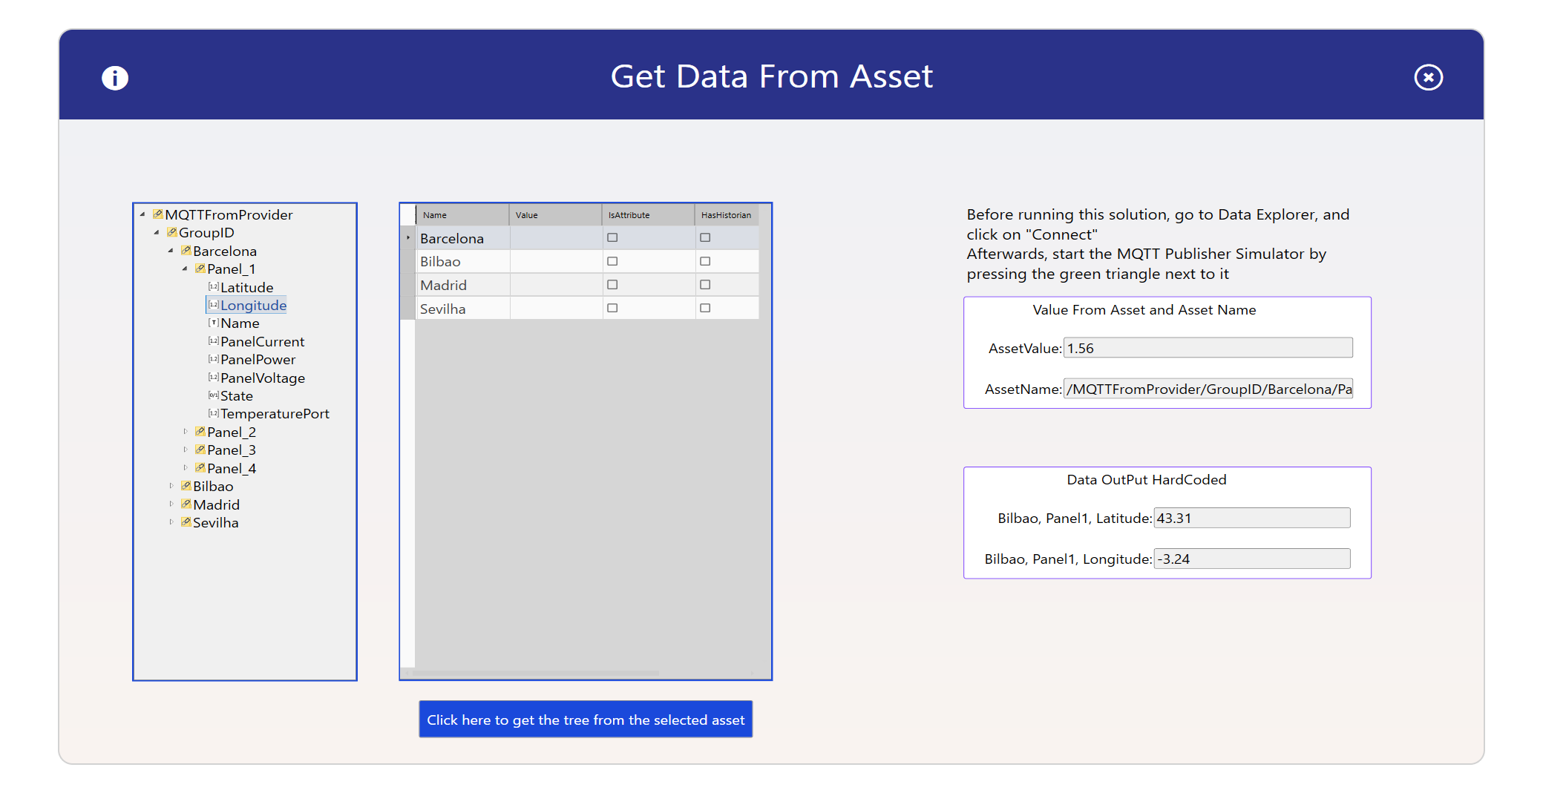Click the get tree from selected asset button
Screen dimensions: 1543x793
(x=586, y=720)
